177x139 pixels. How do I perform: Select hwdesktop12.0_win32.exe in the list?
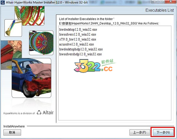(x=78, y=30)
